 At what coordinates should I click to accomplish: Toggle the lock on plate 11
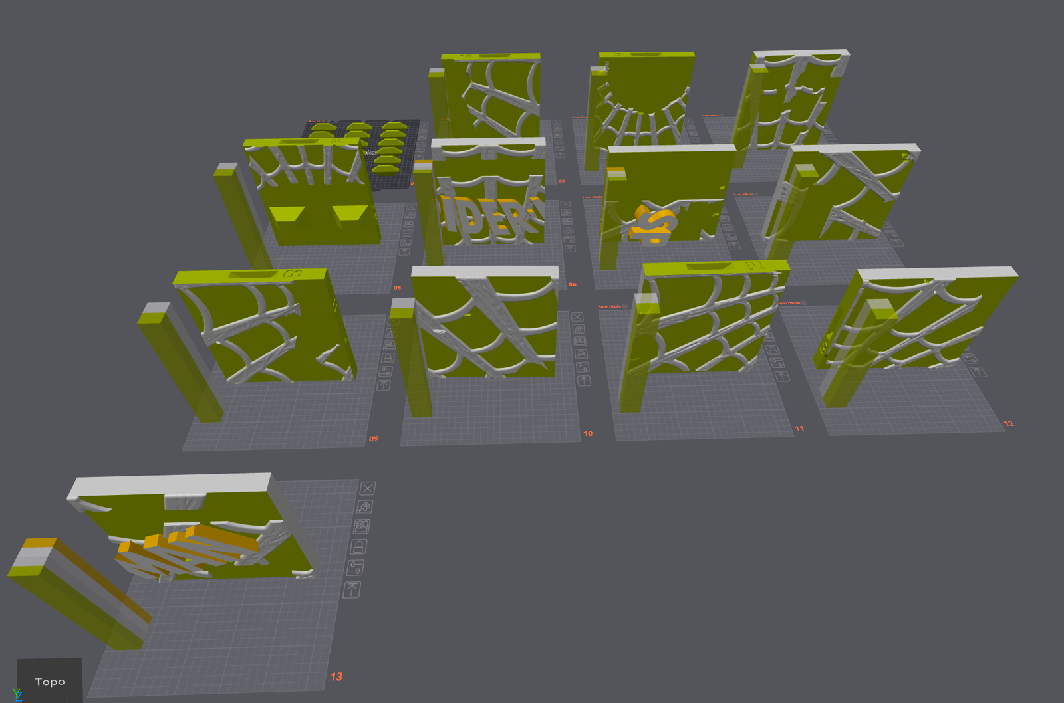tap(772, 350)
